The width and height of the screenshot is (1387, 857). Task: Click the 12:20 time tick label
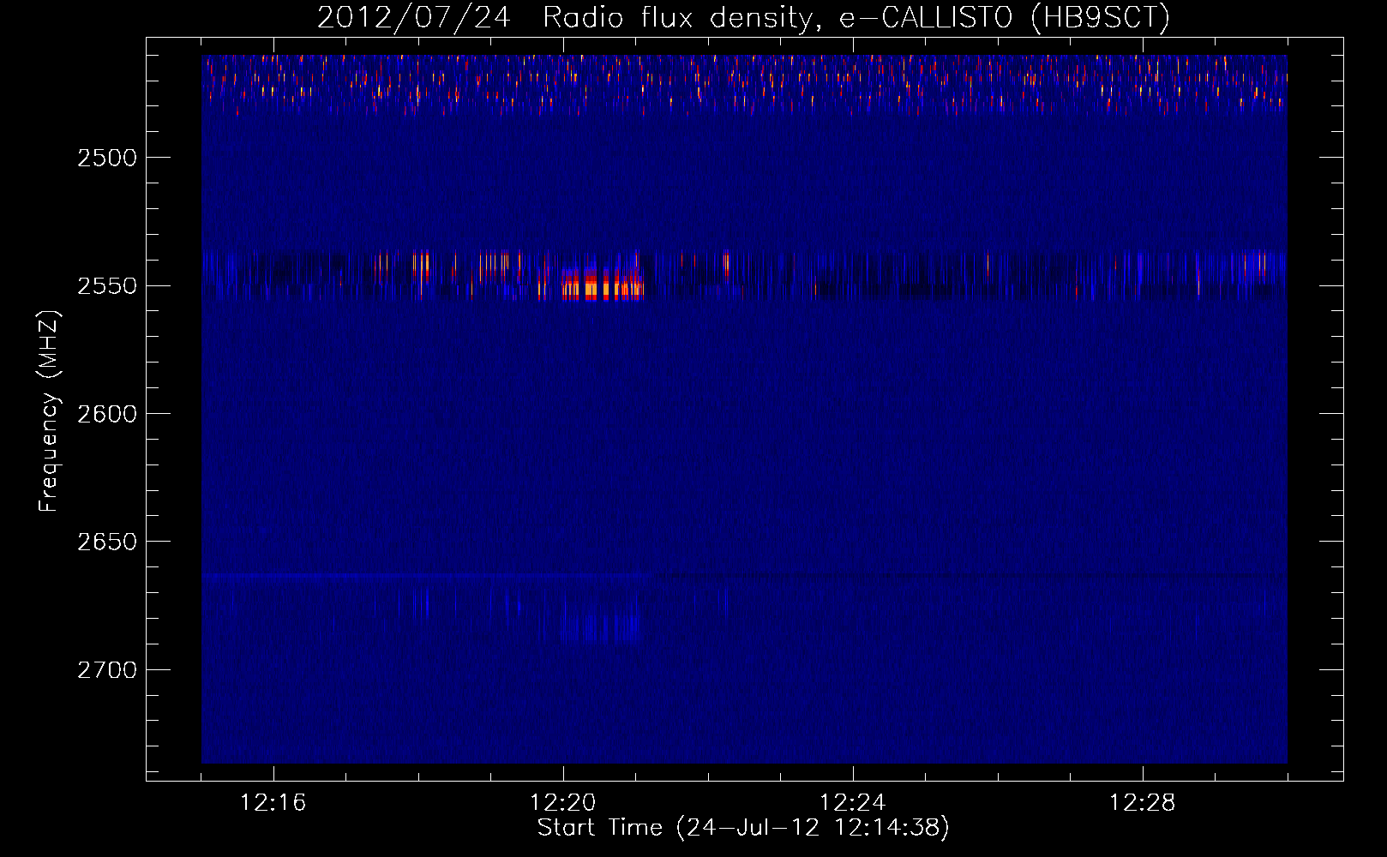coord(563,803)
